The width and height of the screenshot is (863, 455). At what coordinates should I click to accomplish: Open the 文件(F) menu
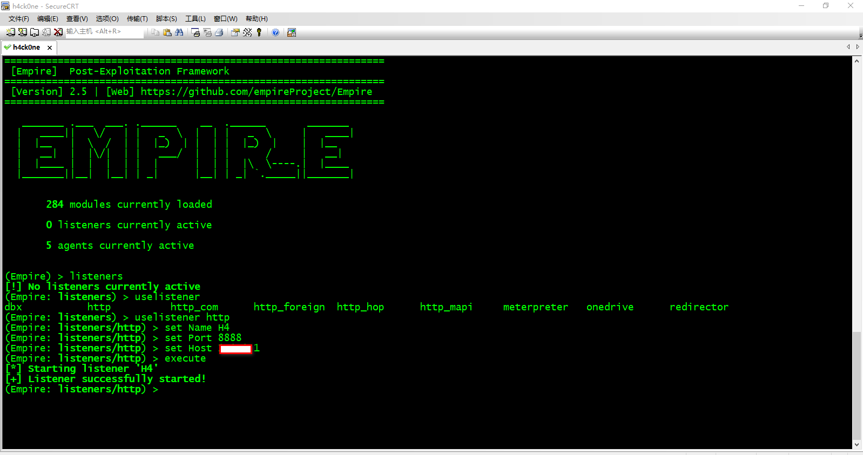coord(19,19)
